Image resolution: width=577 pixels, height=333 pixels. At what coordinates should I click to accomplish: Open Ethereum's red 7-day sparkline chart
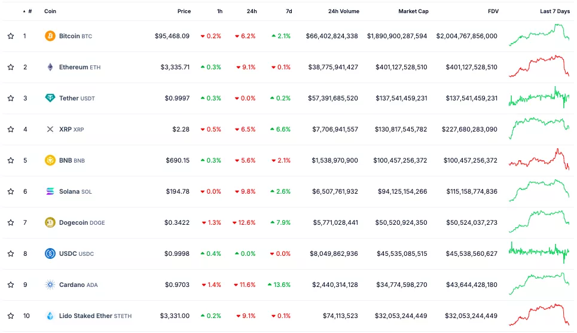(x=539, y=66)
